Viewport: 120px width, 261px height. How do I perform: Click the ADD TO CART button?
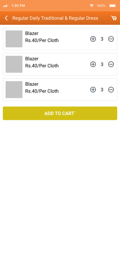point(60,113)
